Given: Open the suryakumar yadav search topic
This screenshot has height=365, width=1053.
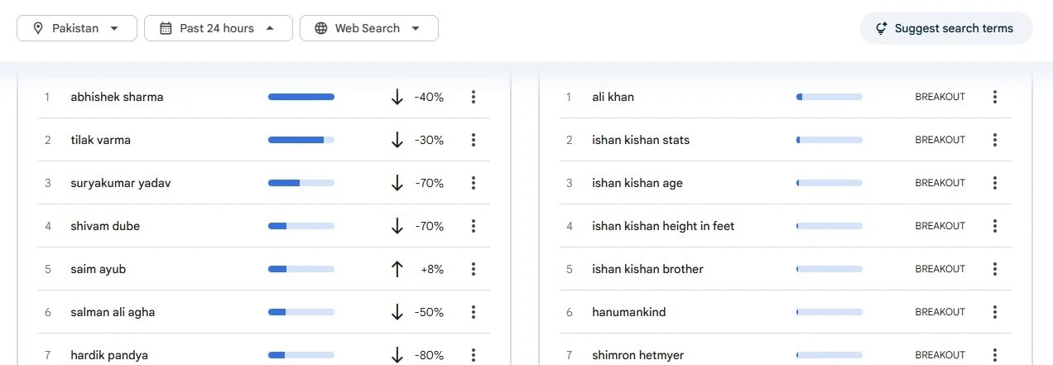Looking at the screenshot, I should (x=121, y=183).
